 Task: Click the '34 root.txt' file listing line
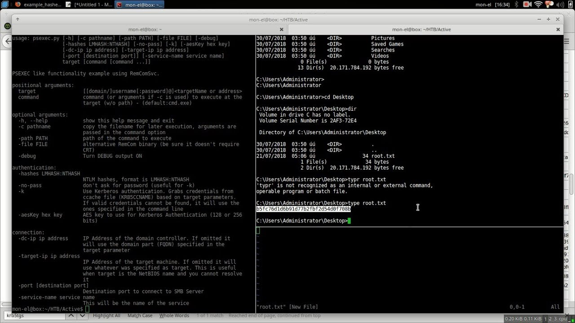325,156
